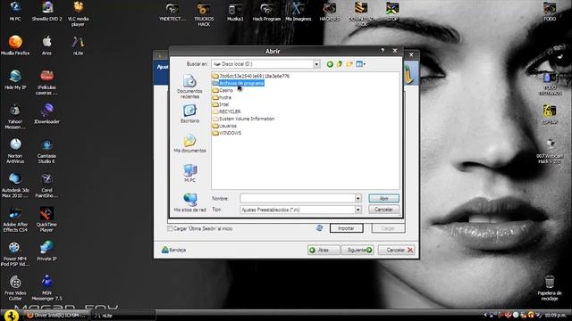The image size is (572, 321).
Task: Launch Camtasia Studio 6 shortcut
Action: click(46, 151)
